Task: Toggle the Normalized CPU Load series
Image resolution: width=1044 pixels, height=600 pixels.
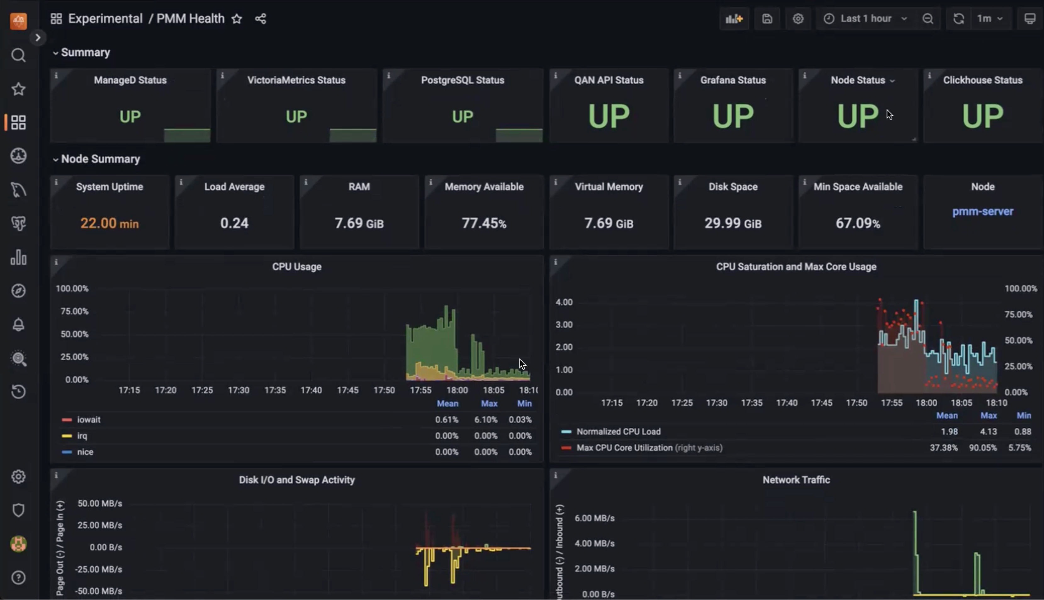Action: (618, 431)
